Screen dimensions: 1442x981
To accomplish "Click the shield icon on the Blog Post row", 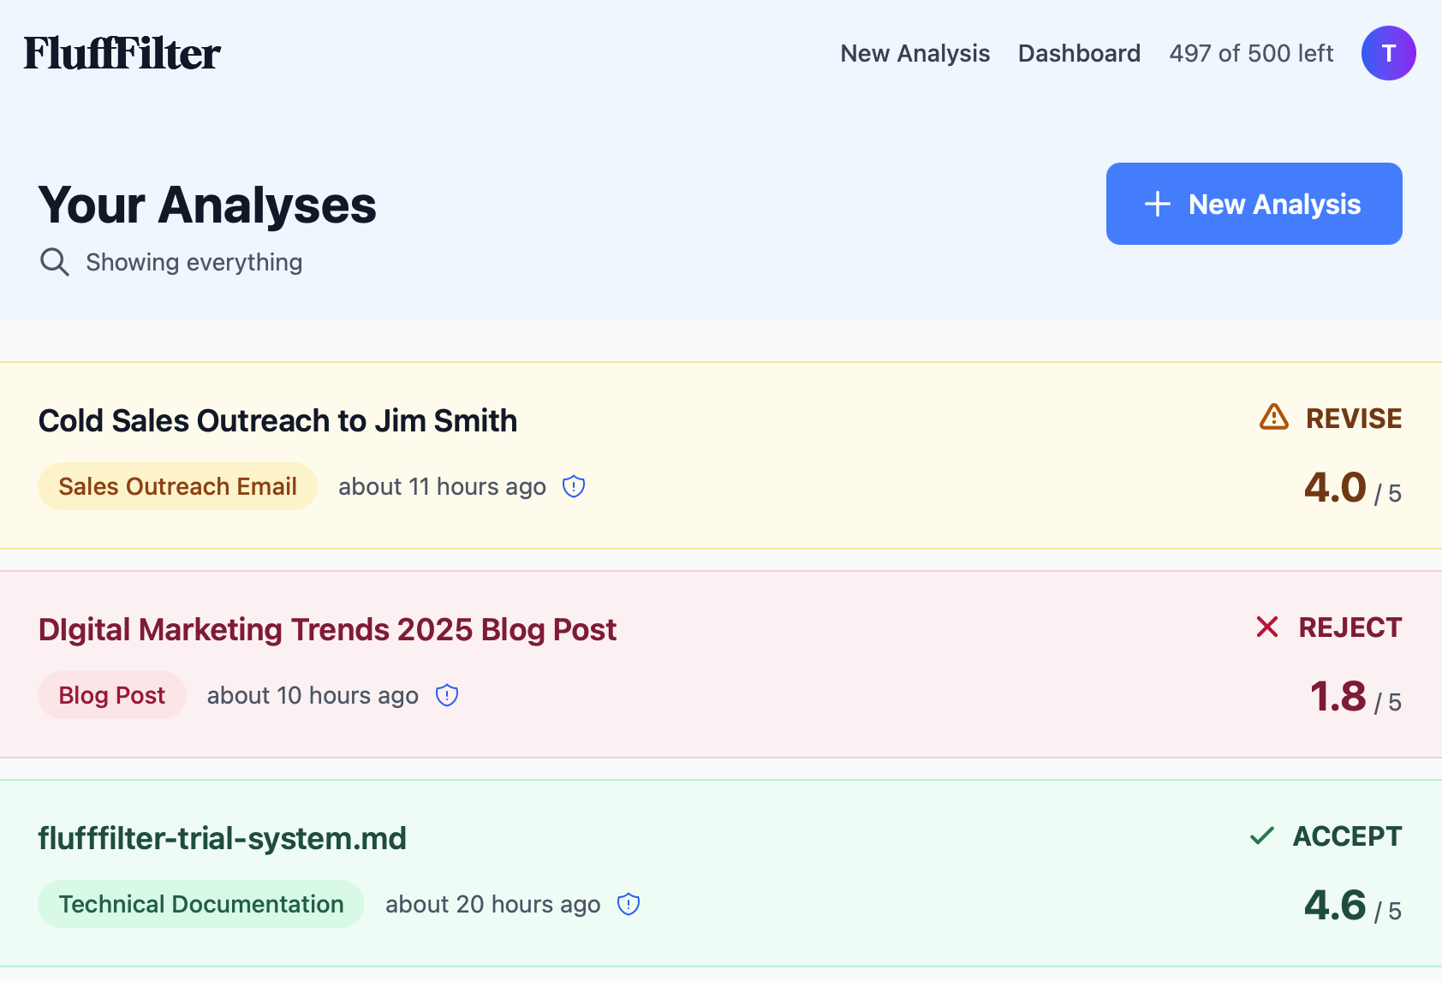I will pos(446,695).
